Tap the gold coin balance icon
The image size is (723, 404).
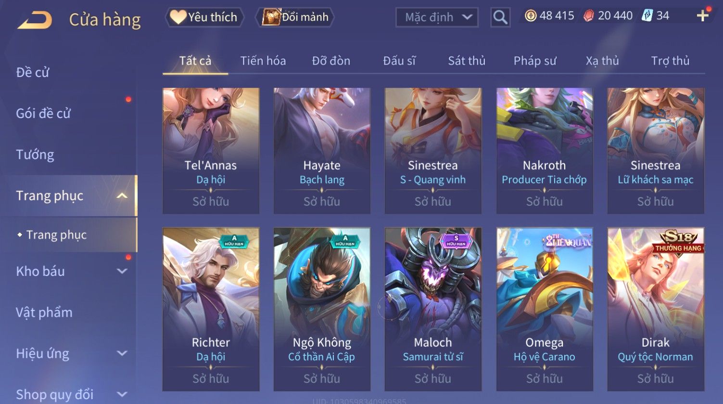tap(531, 16)
